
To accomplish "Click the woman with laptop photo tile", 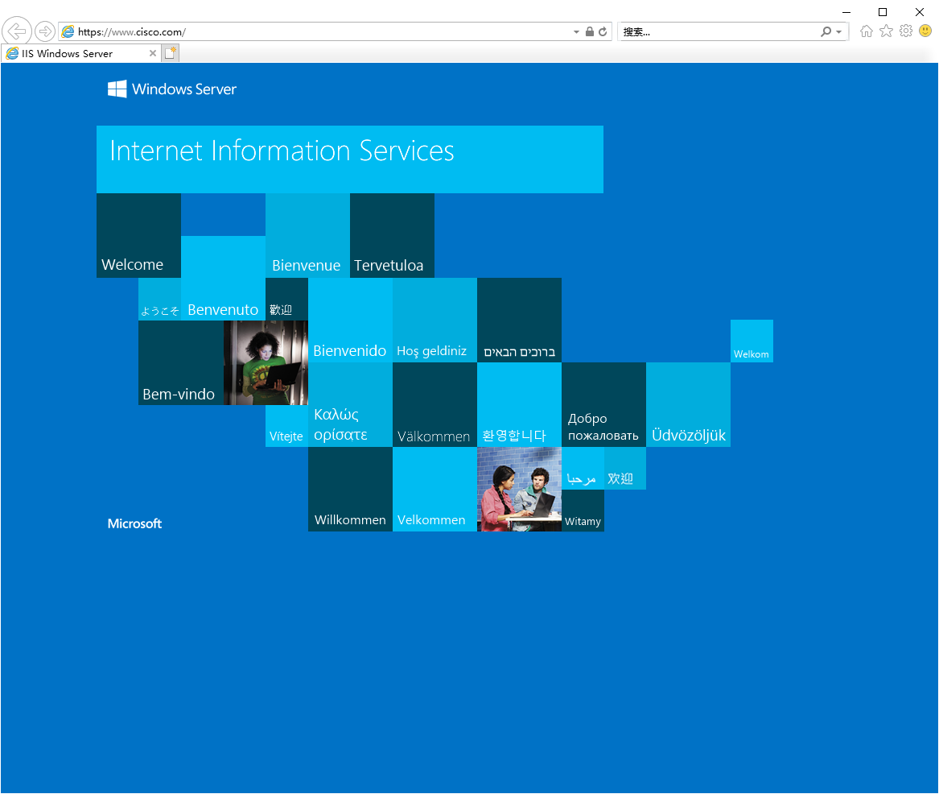I will coord(266,362).
